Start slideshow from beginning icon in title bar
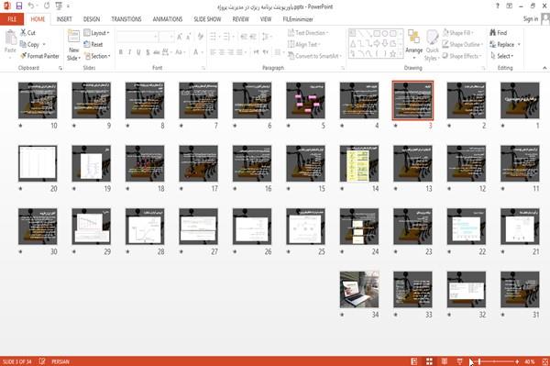Viewport: 550px width, 366px height. pos(59,6)
